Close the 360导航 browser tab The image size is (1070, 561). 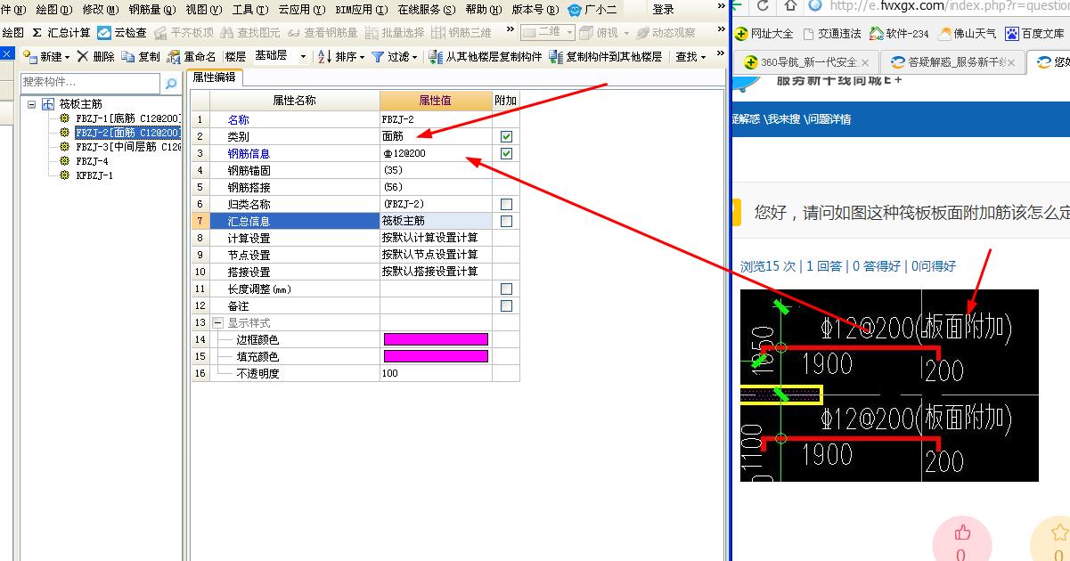click(x=865, y=62)
